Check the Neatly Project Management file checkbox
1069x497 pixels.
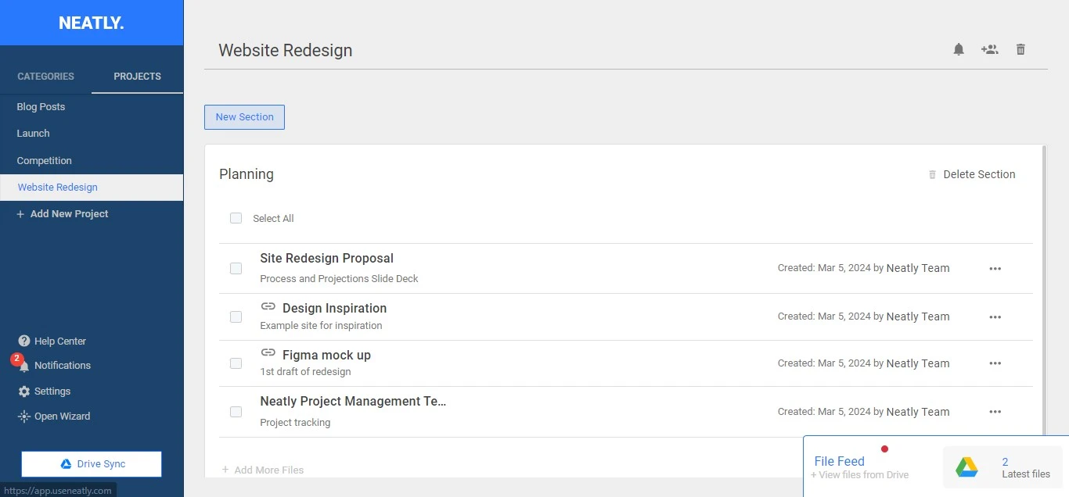(236, 412)
